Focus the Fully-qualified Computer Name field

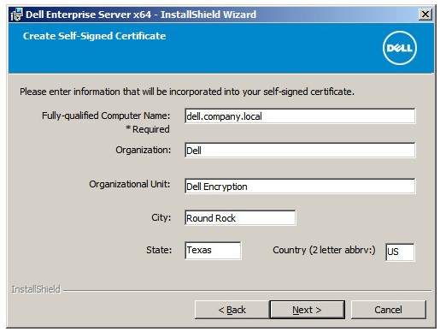(x=300, y=116)
